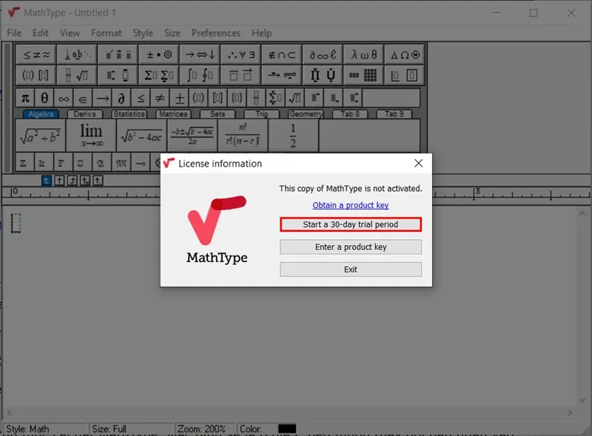
Task: Insert the plus-minus symbol in the small bar
Action: pyautogui.click(x=179, y=98)
